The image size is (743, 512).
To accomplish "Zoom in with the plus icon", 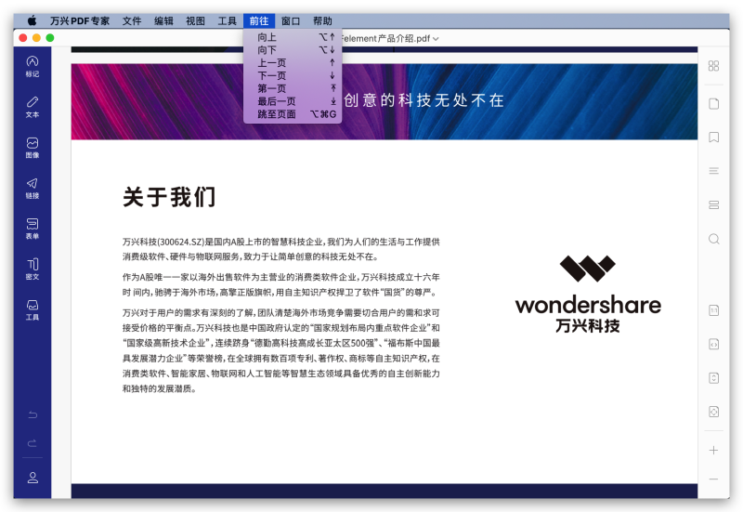I will click(713, 451).
